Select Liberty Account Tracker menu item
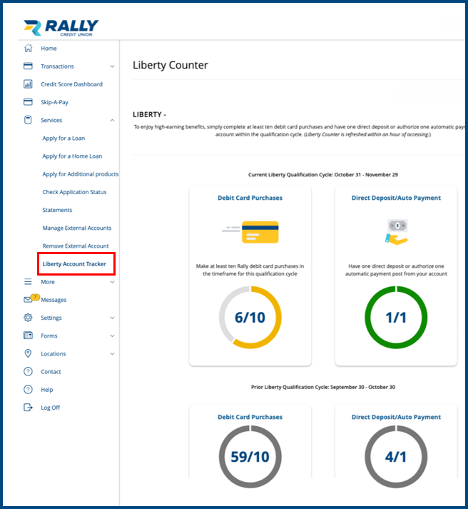The width and height of the screenshot is (468, 509). tap(74, 264)
